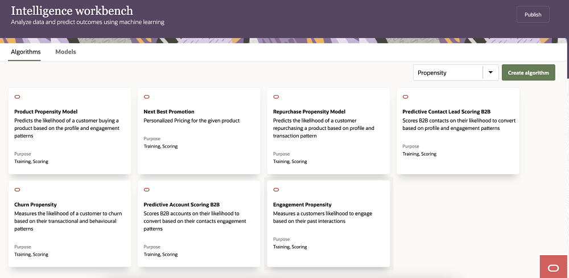Click the Create algorithm button
Viewport: 569px width, 278px height.
[528, 73]
